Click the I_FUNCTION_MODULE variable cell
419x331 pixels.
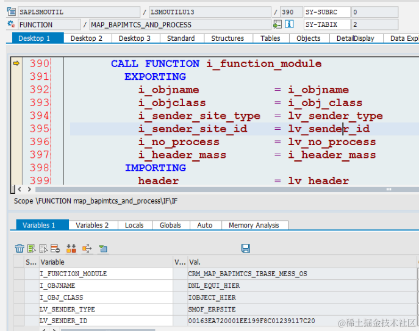106,274
